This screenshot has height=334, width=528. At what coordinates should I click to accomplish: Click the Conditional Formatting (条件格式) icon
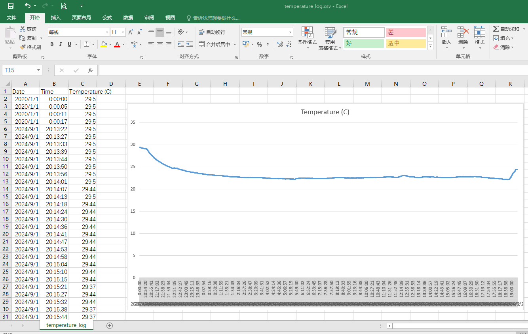pyautogui.click(x=307, y=33)
